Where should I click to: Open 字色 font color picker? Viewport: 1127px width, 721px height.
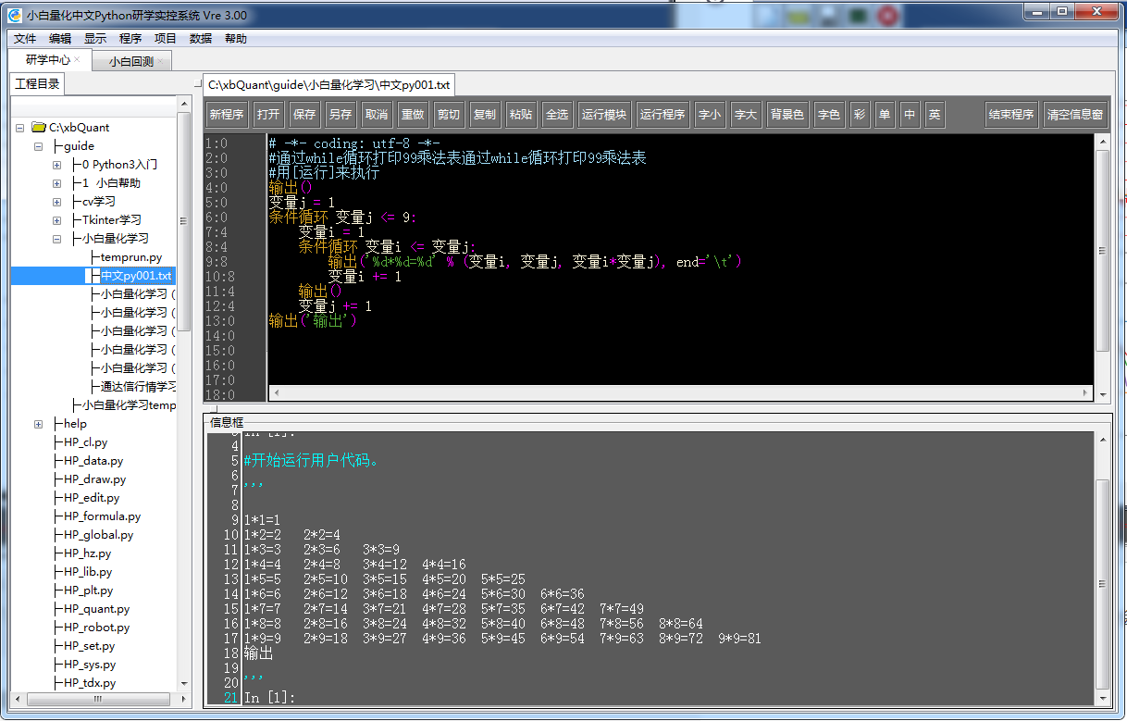point(828,115)
